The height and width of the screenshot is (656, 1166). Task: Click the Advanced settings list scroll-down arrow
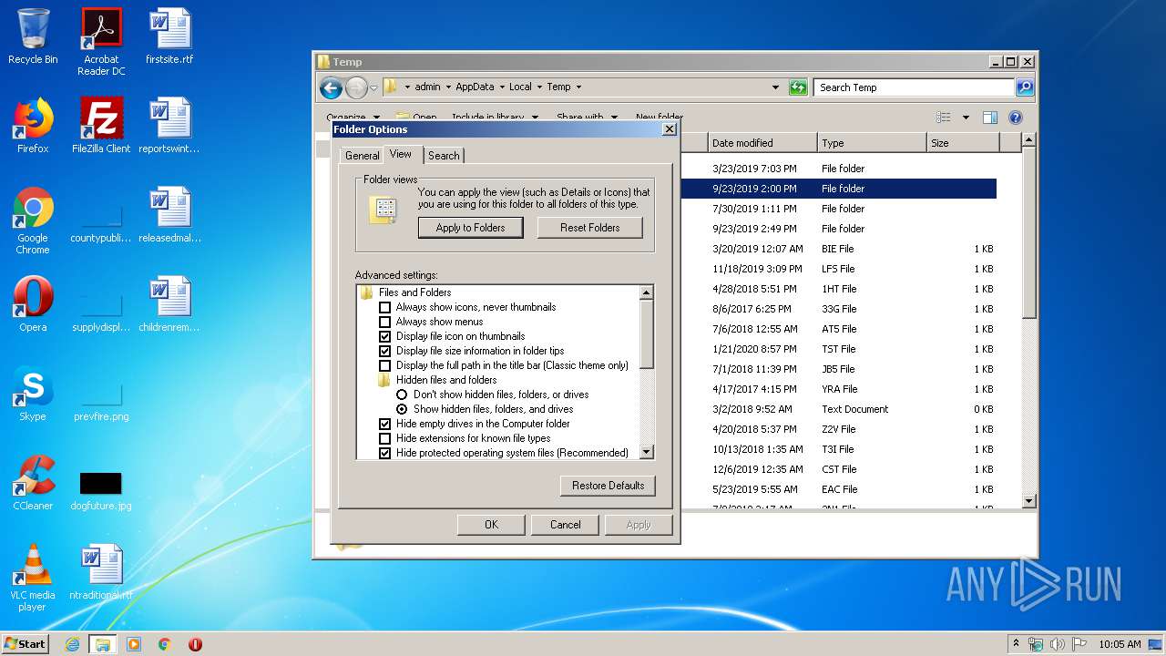(647, 453)
